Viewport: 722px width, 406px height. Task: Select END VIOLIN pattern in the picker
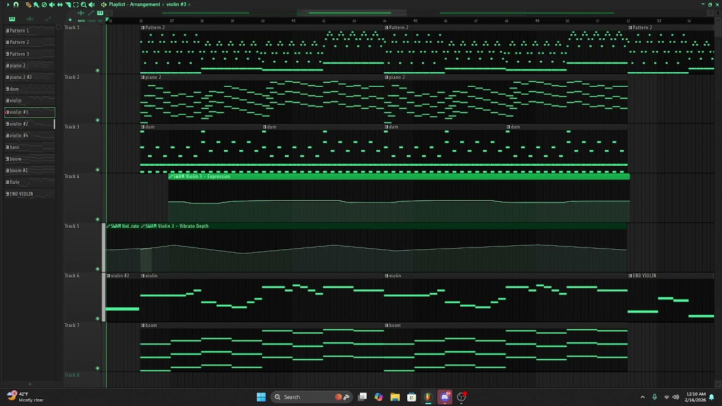point(30,194)
